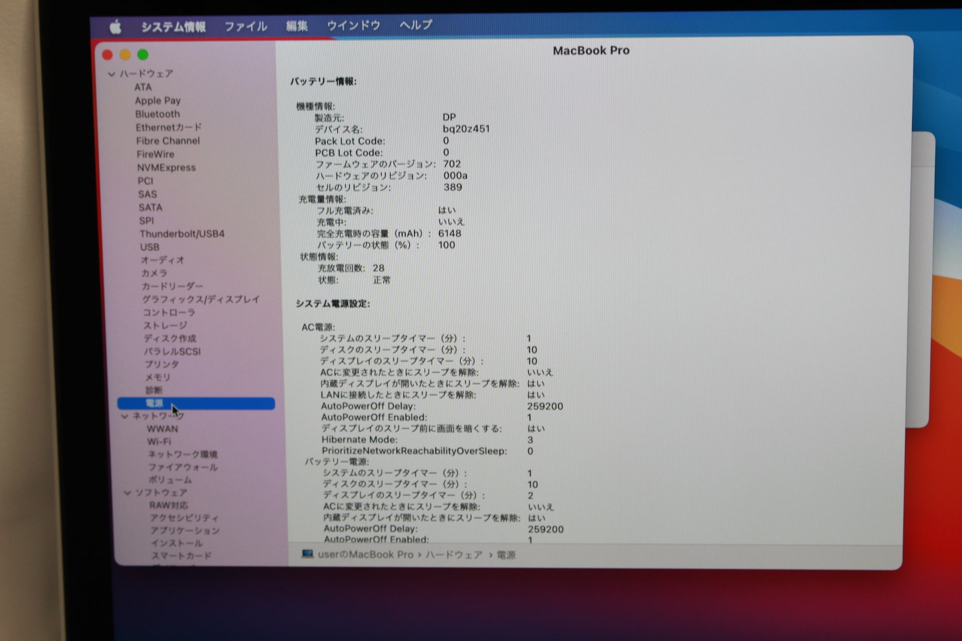The width and height of the screenshot is (962, 641).
Task: Click the cell revision value 389
Action: point(452,187)
